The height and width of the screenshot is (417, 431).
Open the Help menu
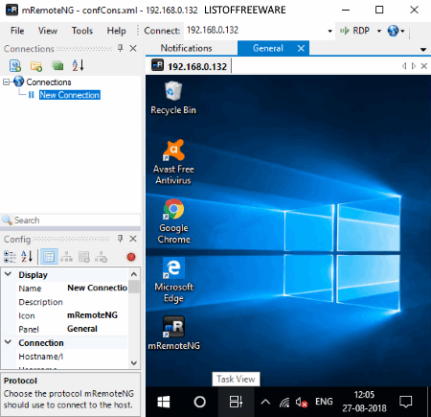coord(116,31)
